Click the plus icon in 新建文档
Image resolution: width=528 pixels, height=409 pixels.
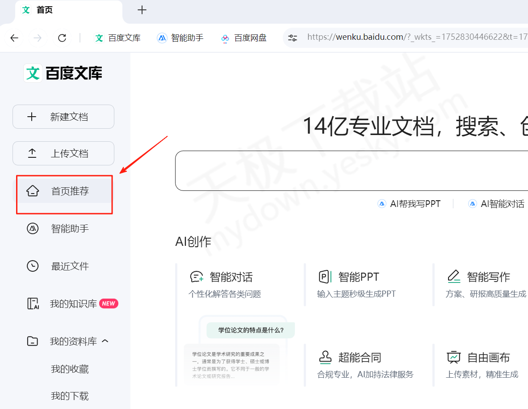(x=32, y=117)
